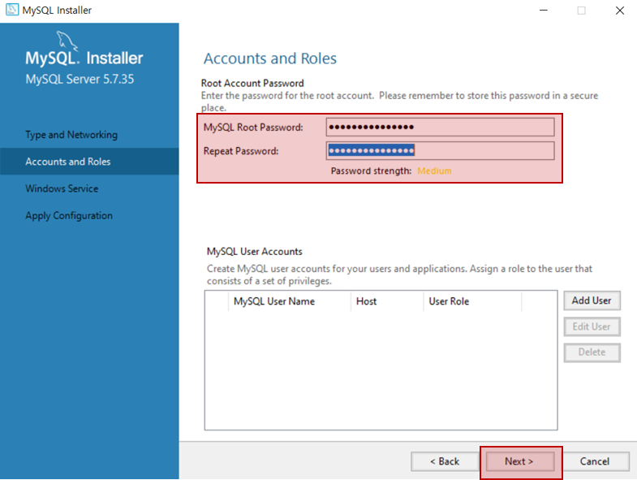Focus the Repeat Password field
The image size is (637, 480).
click(440, 151)
